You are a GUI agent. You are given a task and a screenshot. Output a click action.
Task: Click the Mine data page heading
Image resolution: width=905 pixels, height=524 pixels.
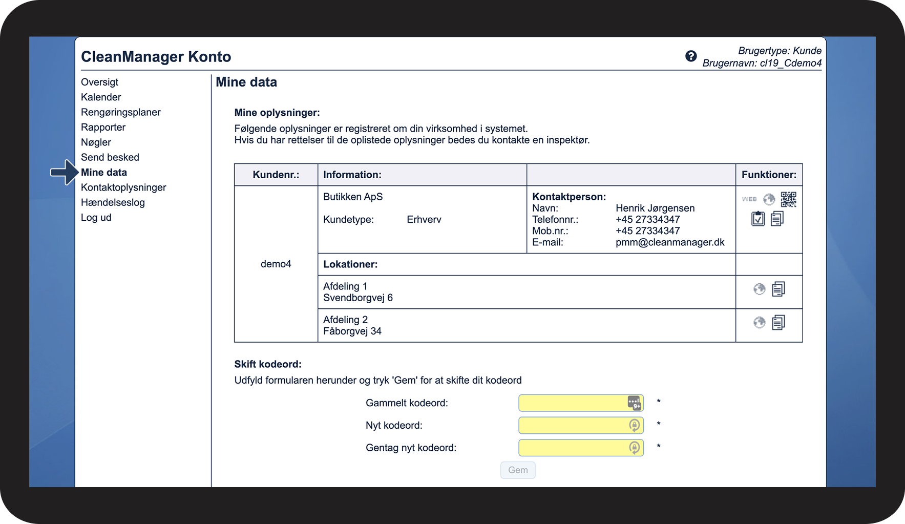246,82
